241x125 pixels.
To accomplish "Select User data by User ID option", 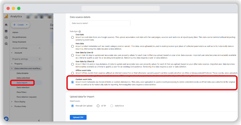I will tap(73, 55).
